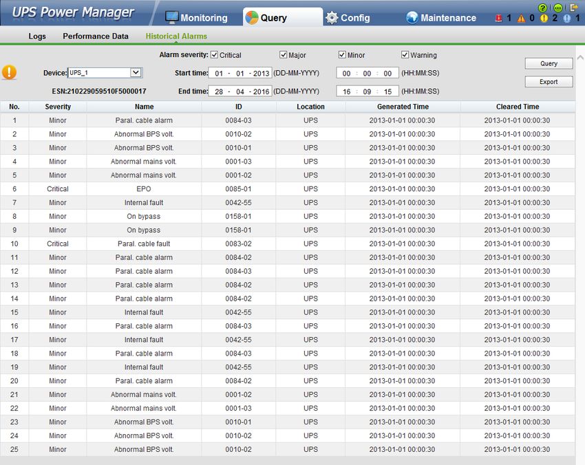Switch to the Monitoring tab
Image resolution: width=585 pixels, height=465 pixels.
coord(196,17)
